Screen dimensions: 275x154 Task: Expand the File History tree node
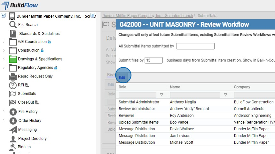4,111
